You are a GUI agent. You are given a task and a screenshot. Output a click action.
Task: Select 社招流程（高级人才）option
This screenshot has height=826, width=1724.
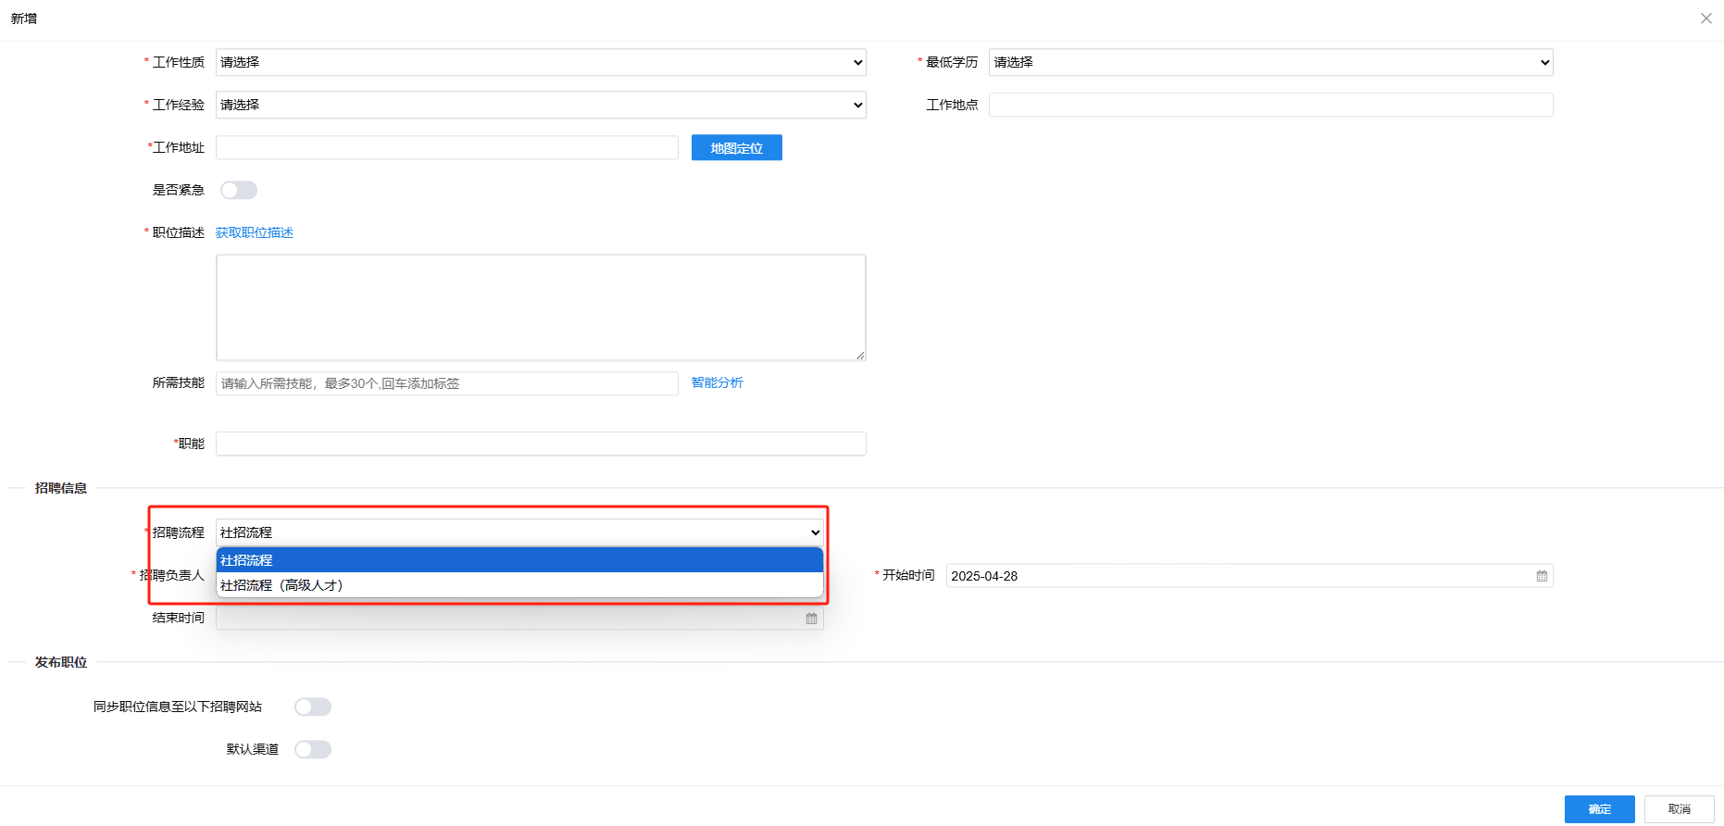pos(519,585)
